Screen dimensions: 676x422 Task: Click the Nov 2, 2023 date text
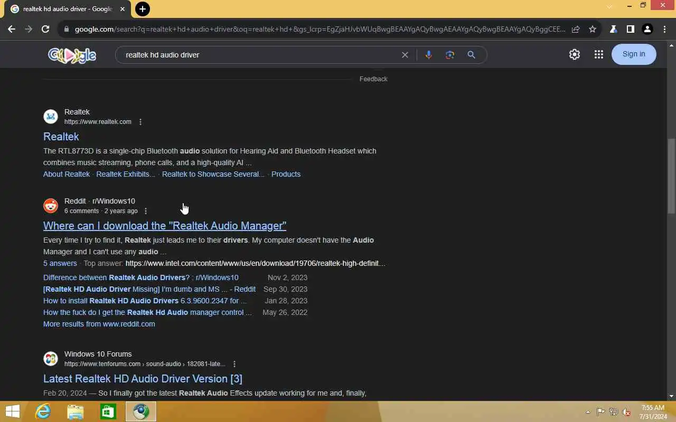coord(287,277)
